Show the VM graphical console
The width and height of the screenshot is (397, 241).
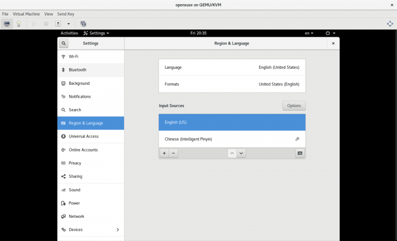click(x=7, y=24)
